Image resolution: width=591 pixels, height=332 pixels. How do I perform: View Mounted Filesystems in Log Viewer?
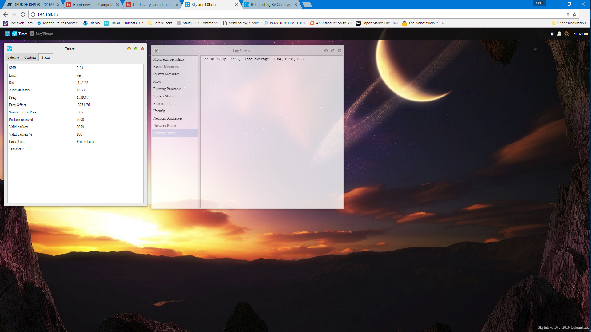click(x=169, y=59)
